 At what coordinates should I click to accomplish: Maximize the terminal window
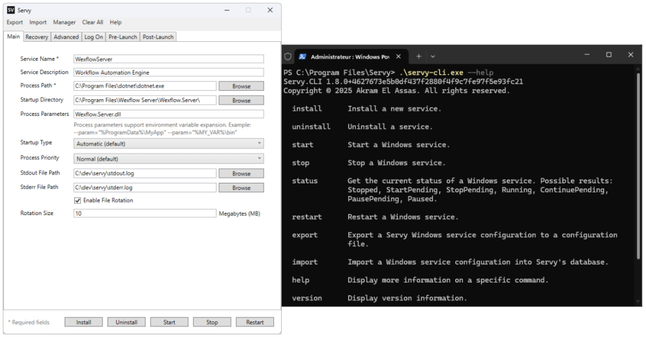[x=608, y=54]
